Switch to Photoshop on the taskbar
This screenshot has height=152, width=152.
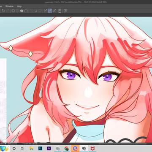pos(40,148)
